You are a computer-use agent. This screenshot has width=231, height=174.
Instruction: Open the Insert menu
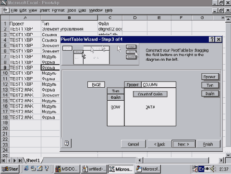tap(45, 11)
